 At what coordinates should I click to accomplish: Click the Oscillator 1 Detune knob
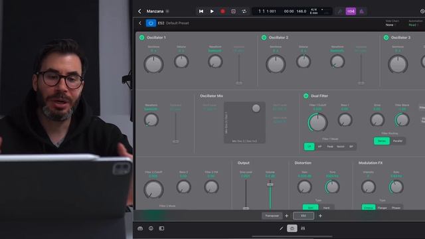pyautogui.click(x=181, y=61)
